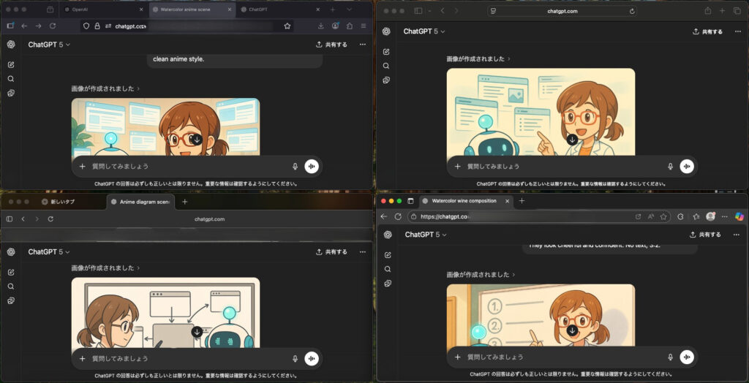The height and width of the screenshot is (383, 749).
Task: Click search chats icon in Firefox window sidebar
Action: (11, 78)
